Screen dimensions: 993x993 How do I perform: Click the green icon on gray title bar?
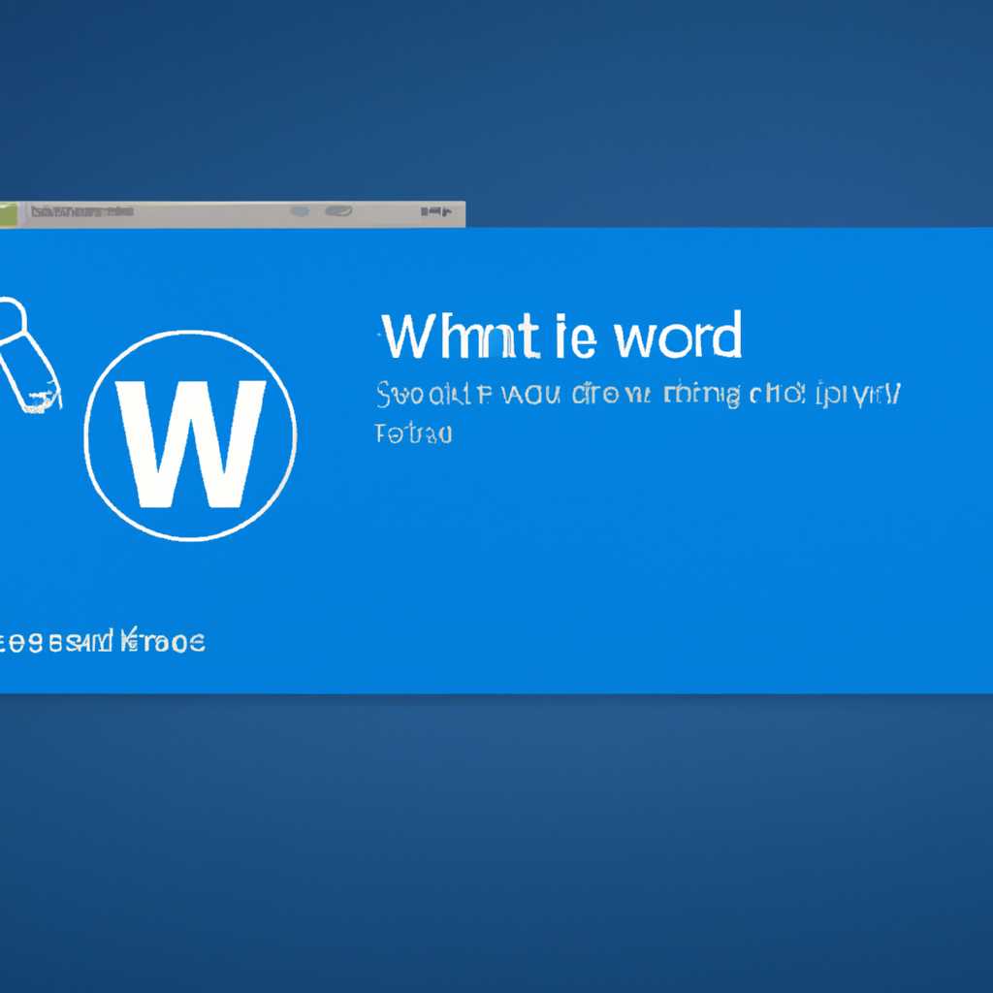click(8, 214)
